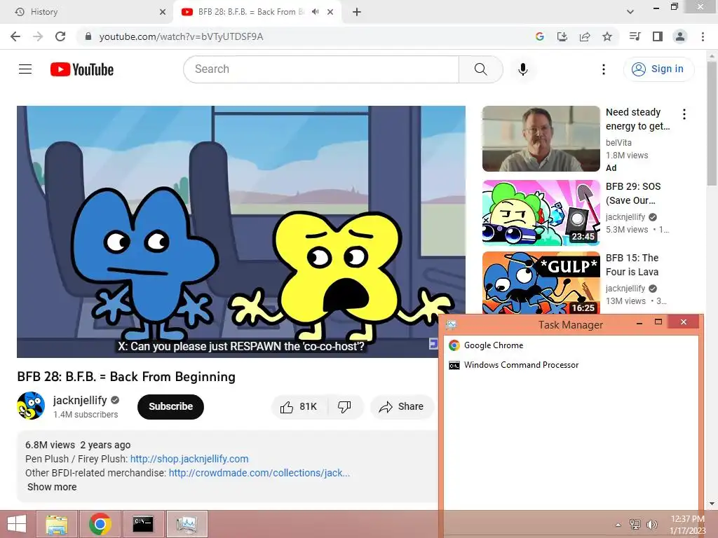This screenshot has width=718, height=538.
Task: Open BFB 15: The Four is Lava thumbnail
Action: pos(541,282)
